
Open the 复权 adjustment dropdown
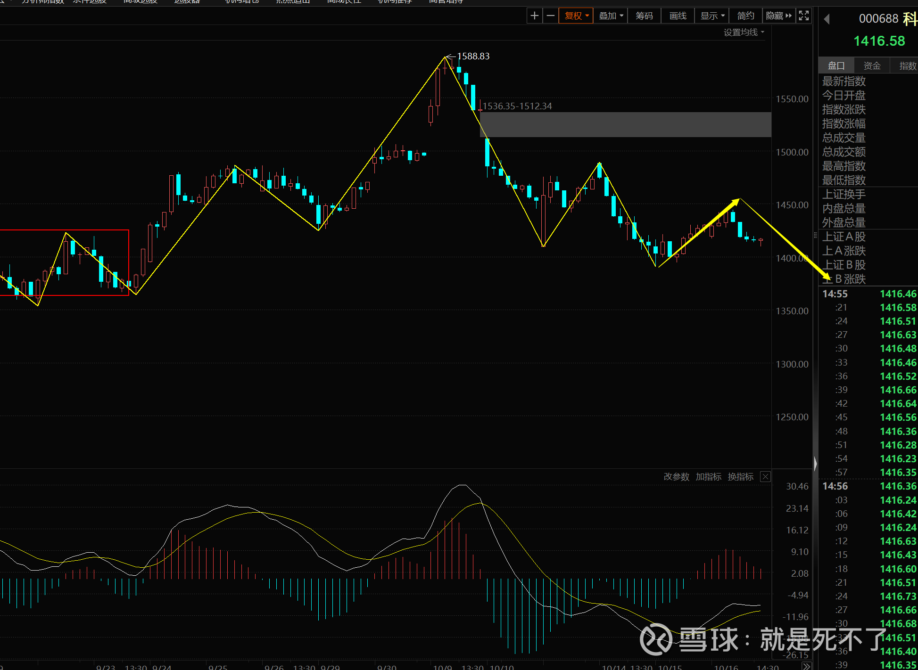point(576,16)
